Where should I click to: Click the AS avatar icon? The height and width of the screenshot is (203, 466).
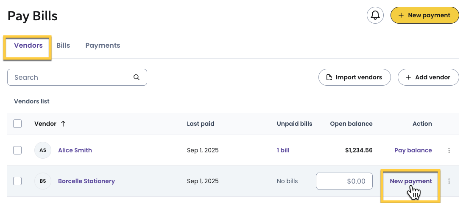click(x=43, y=150)
